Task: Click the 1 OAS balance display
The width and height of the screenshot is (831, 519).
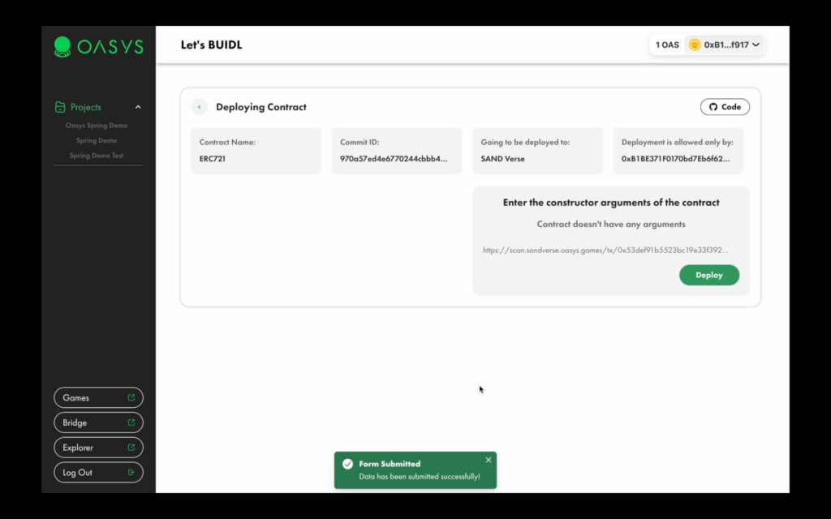Action: 667,45
